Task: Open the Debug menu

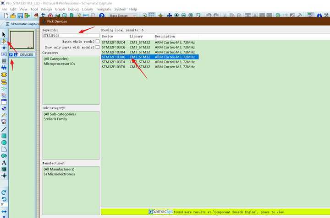Action: 73,9
